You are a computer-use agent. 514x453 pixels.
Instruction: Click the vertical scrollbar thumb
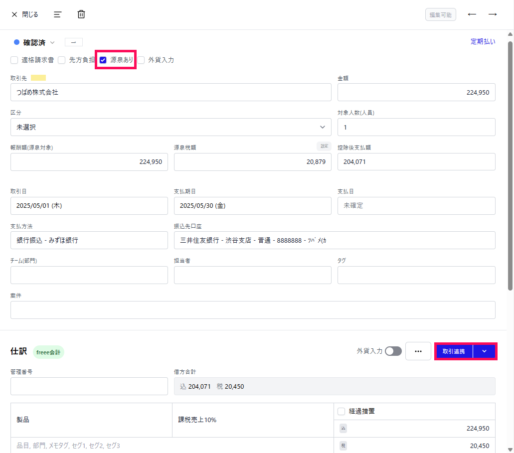coord(510,165)
